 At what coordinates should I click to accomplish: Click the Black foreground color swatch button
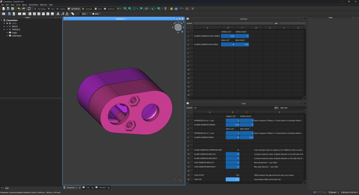(x=83, y=14)
